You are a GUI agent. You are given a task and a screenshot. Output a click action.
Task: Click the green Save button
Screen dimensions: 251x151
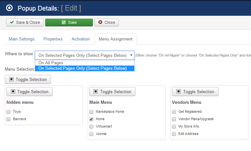[x=69, y=22]
